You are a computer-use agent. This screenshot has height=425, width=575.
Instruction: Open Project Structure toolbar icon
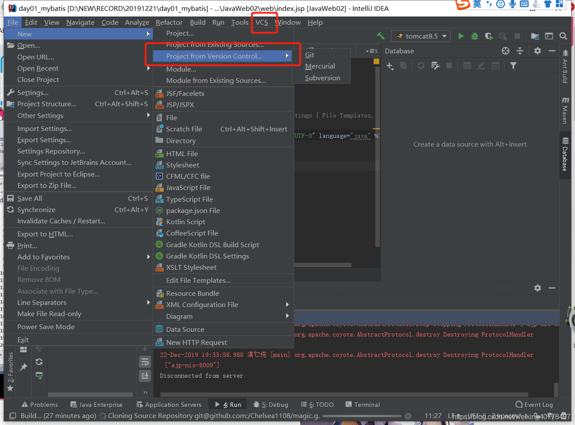pos(535,36)
